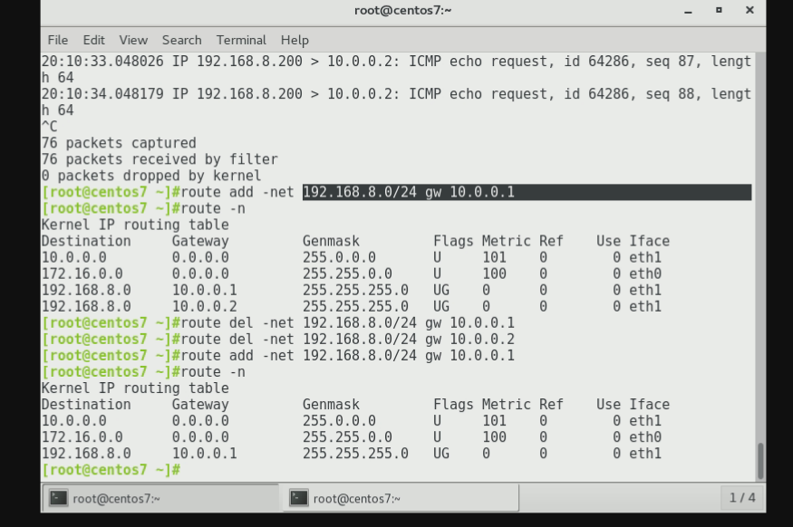Click the 'route del -net 192.168.8.0/24 gw 10.0.0.2' command

(x=347, y=339)
